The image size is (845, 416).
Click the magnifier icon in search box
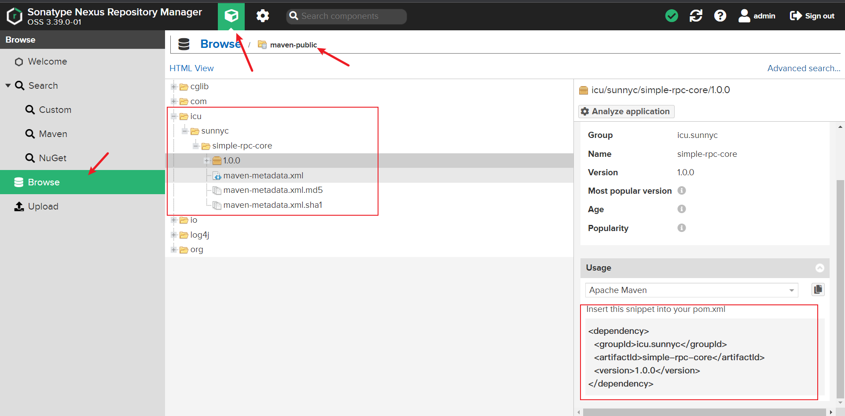coord(294,16)
